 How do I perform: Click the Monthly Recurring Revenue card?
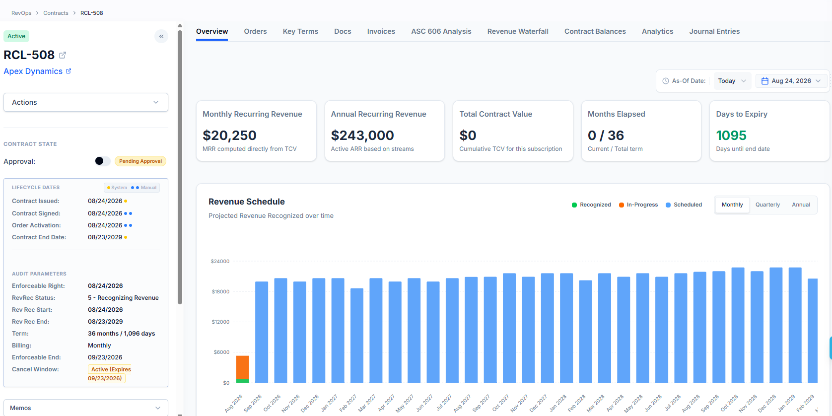click(x=256, y=131)
